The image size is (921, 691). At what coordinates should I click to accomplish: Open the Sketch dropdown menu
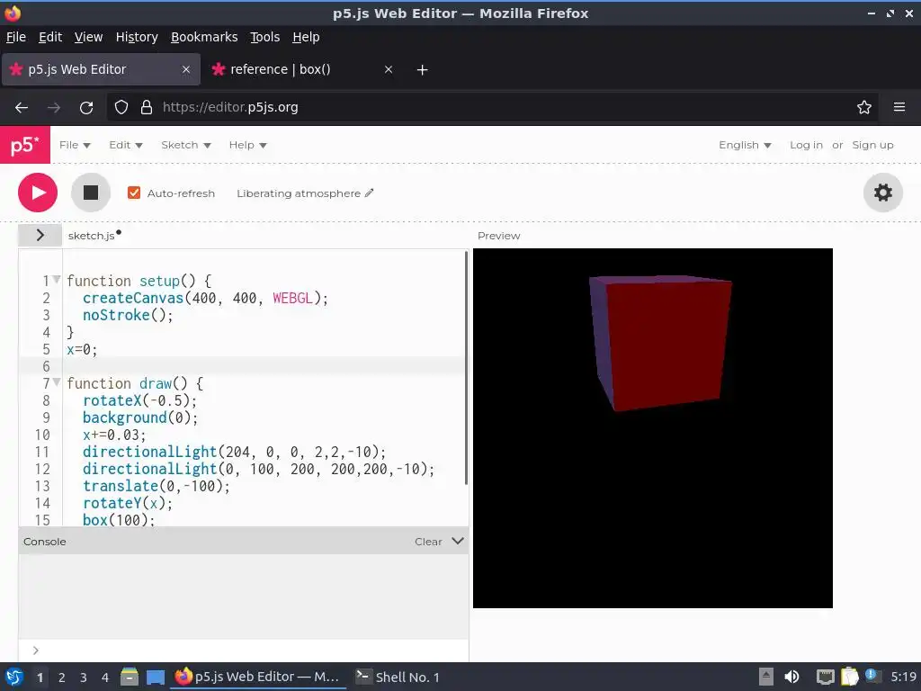pyautogui.click(x=185, y=145)
